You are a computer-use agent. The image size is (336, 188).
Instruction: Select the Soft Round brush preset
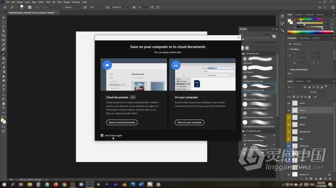(259, 60)
